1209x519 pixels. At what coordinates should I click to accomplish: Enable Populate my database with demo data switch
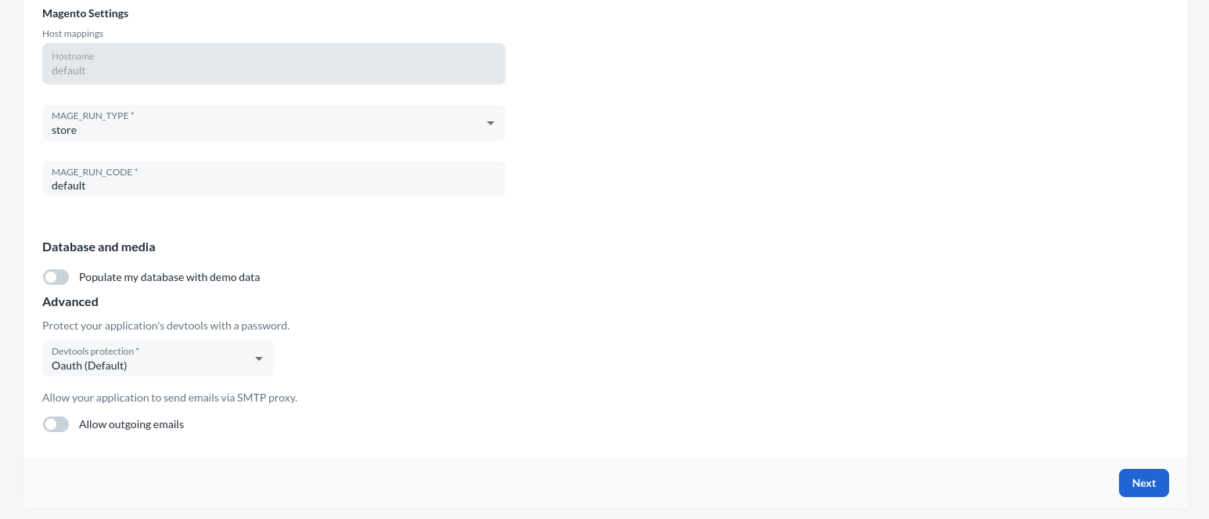click(56, 277)
